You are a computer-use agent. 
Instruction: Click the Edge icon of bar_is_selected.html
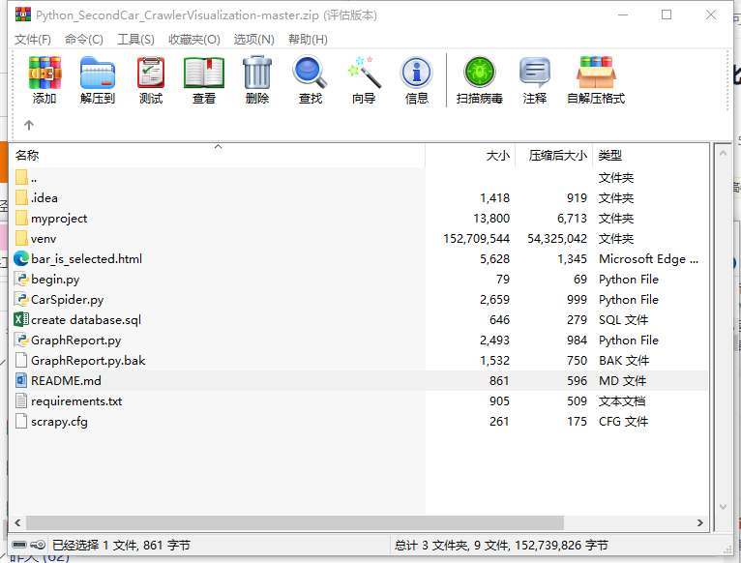tap(21, 258)
